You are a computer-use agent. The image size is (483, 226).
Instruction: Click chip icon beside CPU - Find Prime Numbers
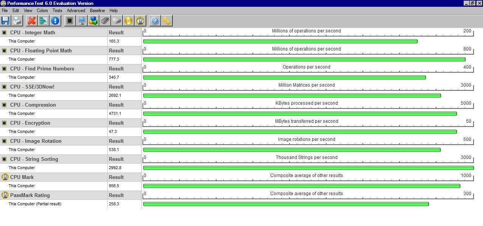(x=4, y=69)
